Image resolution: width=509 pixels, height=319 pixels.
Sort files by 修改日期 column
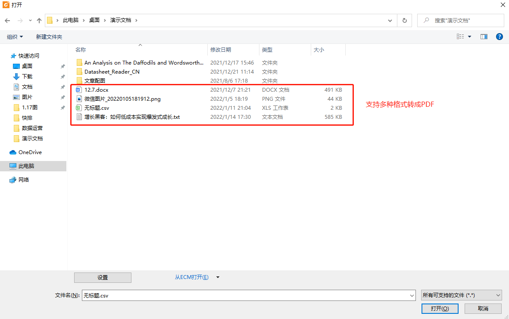(x=221, y=50)
